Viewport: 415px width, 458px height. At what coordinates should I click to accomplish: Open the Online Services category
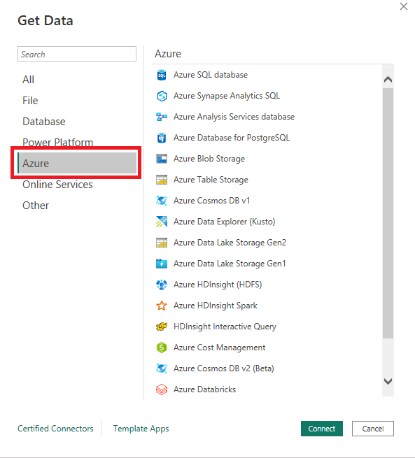pos(57,185)
